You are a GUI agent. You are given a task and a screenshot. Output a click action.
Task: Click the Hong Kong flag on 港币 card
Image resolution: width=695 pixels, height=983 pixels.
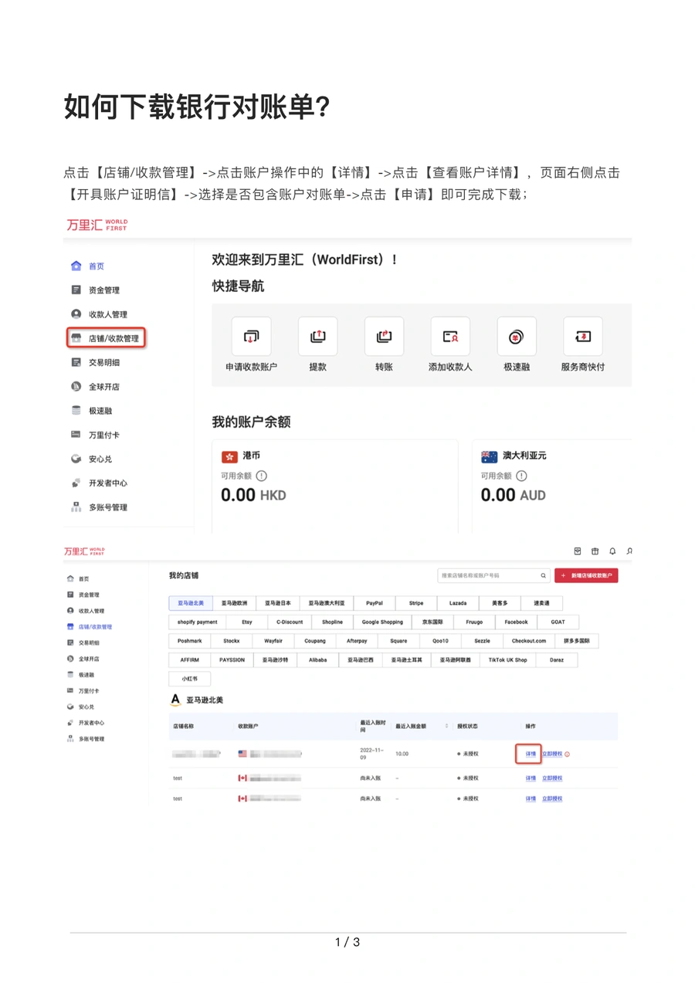pyautogui.click(x=229, y=456)
